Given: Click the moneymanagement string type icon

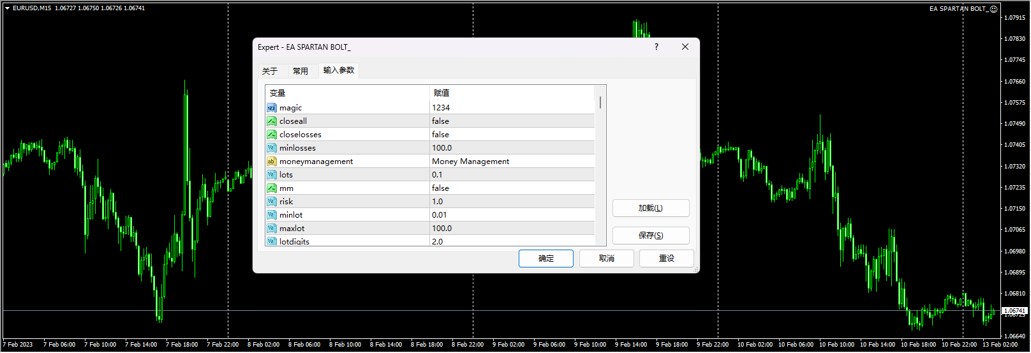Looking at the screenshot, I should click(272, 161).
